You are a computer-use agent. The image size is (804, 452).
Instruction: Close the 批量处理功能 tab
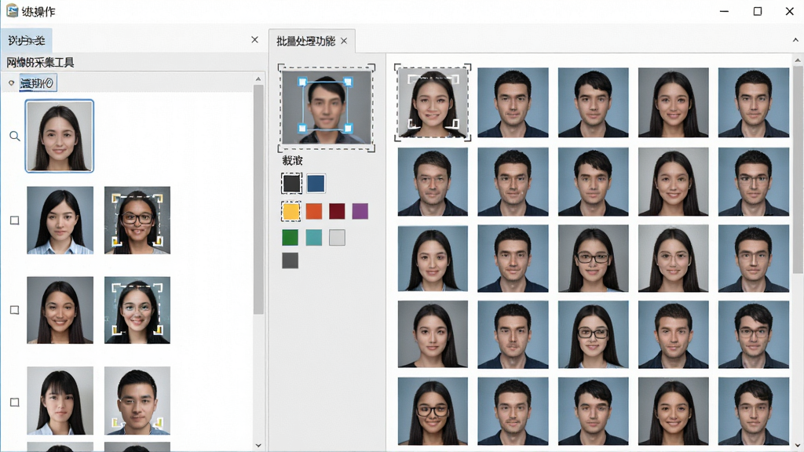(x=344, y=41)
